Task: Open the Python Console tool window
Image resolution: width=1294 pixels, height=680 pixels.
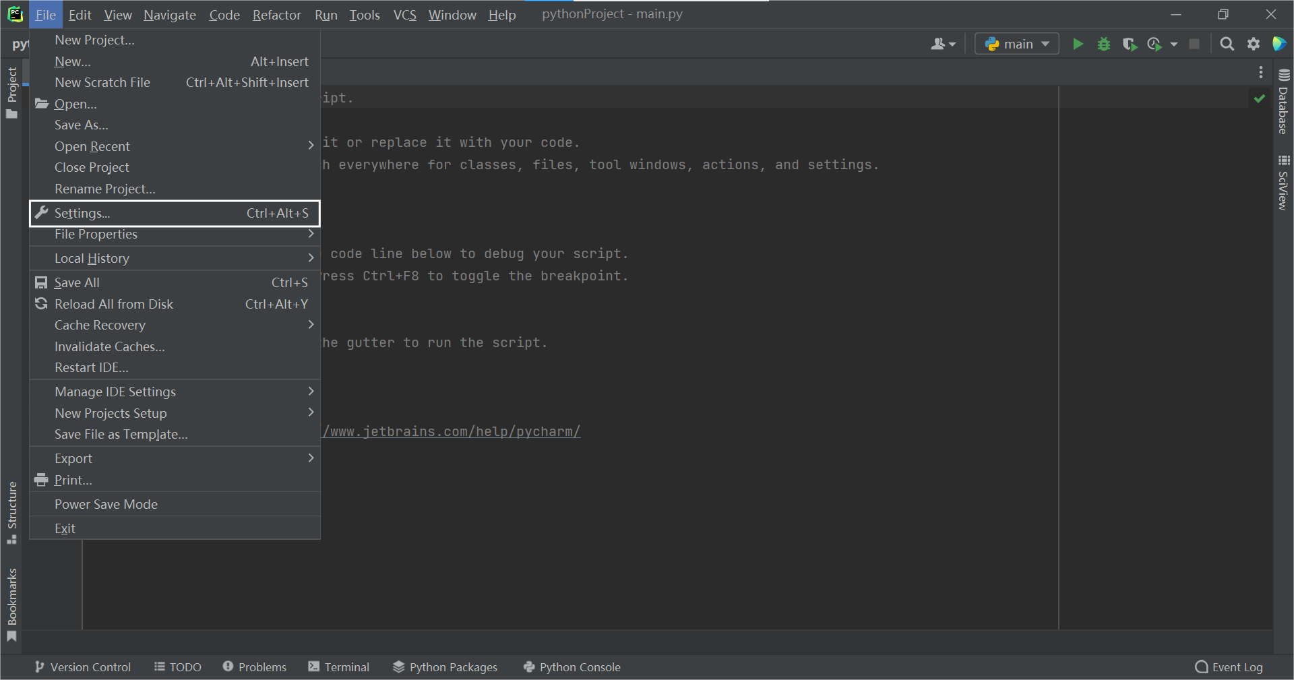Action: [572, 667]
